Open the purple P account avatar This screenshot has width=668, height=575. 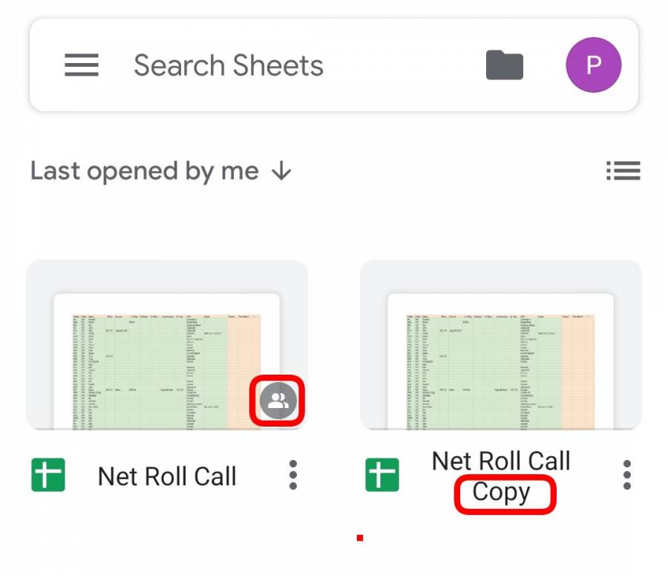click(593, 65)
